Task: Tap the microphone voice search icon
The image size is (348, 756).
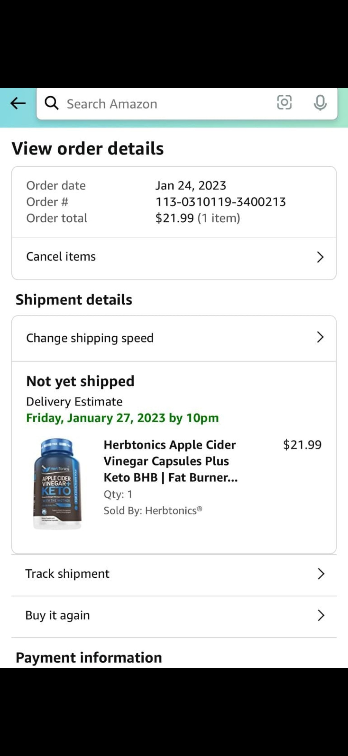Action: 320,103
